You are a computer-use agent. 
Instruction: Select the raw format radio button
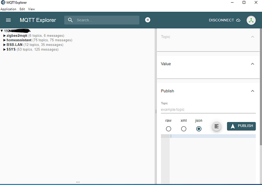pos(169,129)
